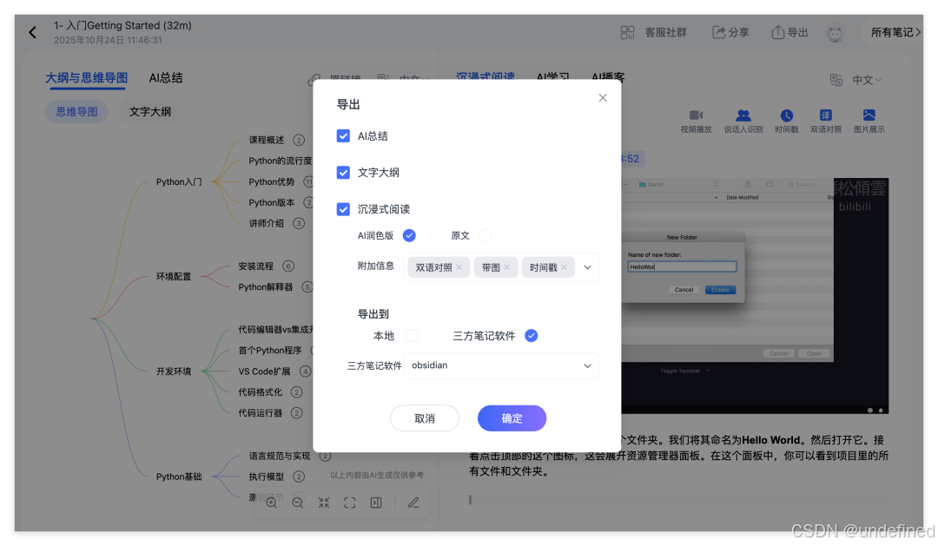Click the side panel layout icon
Viewport: 938px width, 546px height.
coord(376,503)
